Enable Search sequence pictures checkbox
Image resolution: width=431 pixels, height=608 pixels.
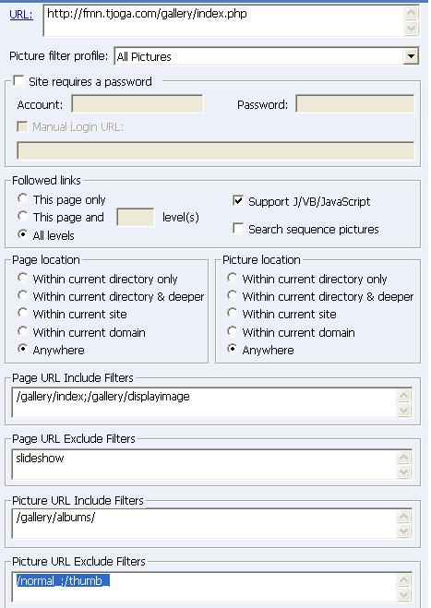click(x=238, y=229)
